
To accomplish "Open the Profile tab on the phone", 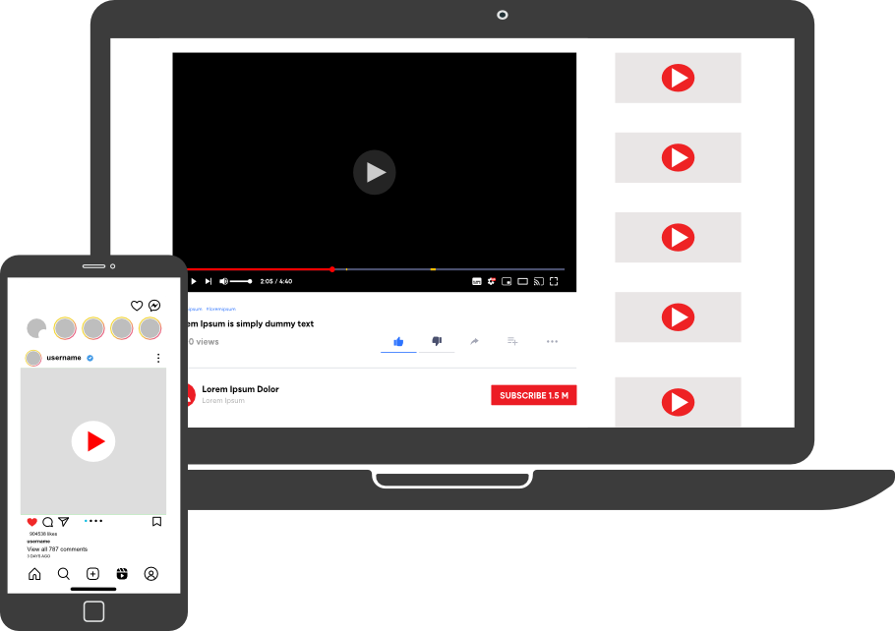I will pyautogui.click(x=151, y=574).
